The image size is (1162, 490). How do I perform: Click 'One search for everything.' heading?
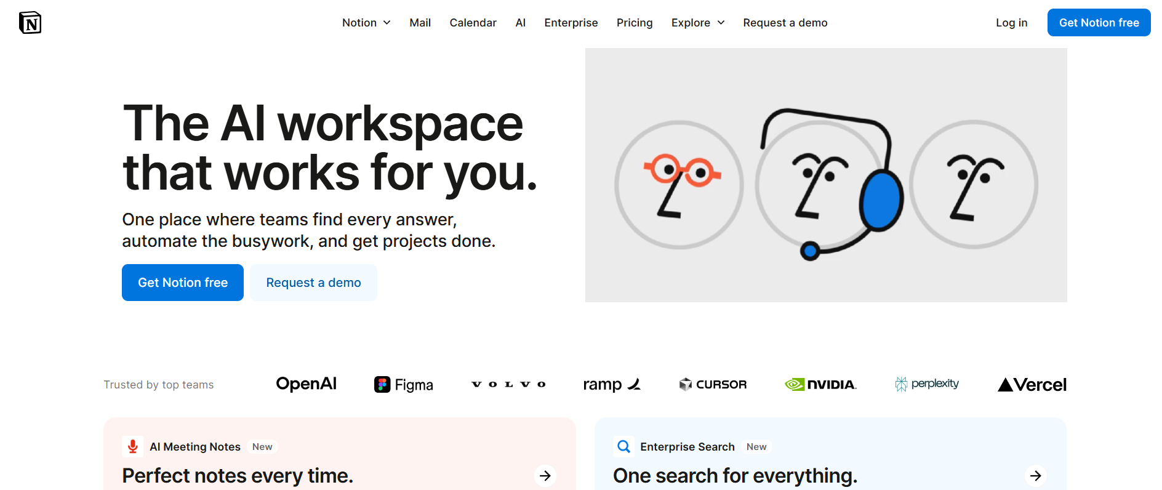735,476
